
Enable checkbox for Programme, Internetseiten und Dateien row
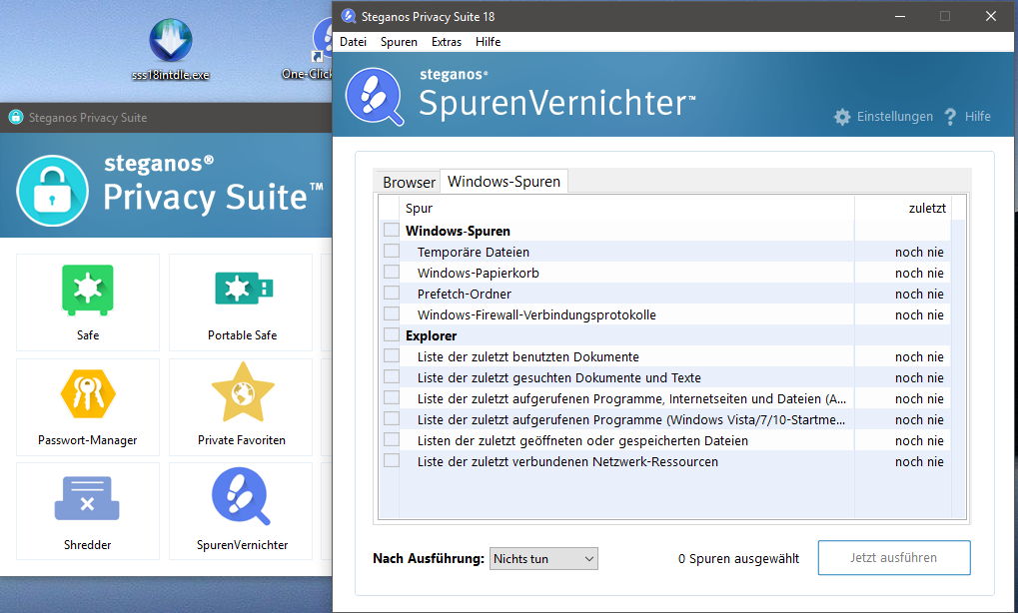click(x=392, y=397)
